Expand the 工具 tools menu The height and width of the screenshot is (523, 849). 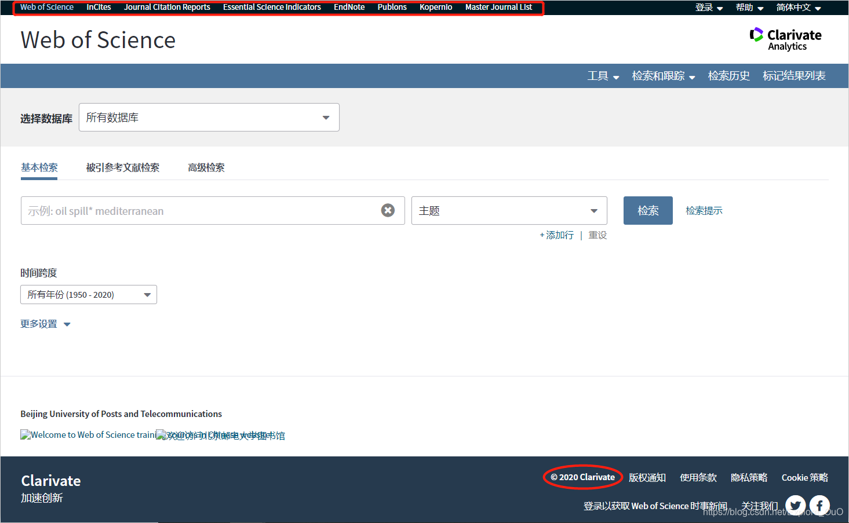click(603, 76)
